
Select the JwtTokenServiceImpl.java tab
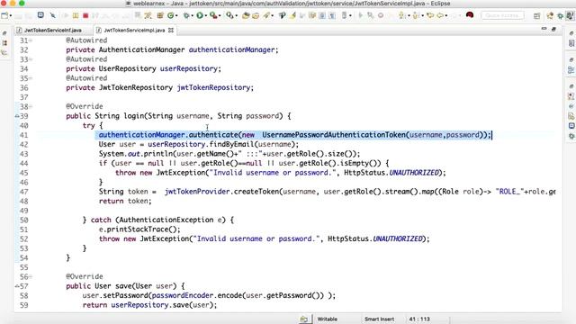(x=134, y=30)
